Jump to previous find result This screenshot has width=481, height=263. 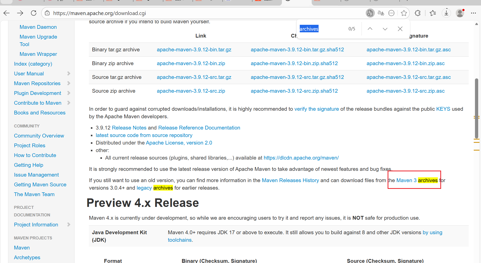(x=370, y=29)
